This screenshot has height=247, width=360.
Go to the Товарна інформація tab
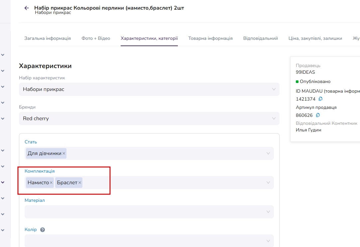(210, 39)
